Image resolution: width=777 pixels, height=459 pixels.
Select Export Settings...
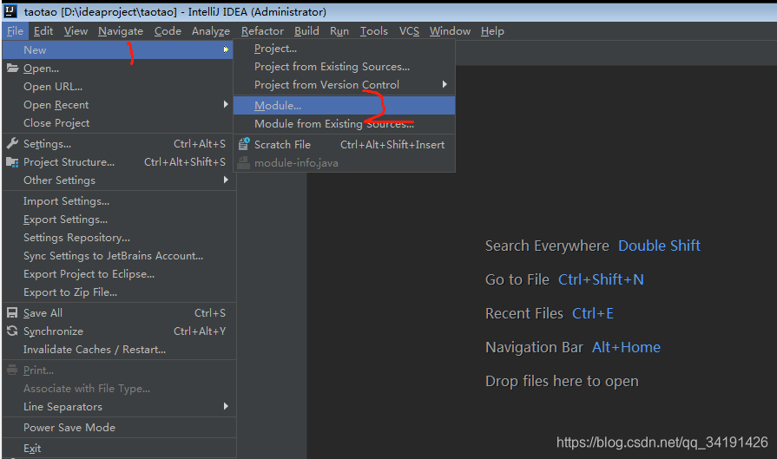click(117, 220)
